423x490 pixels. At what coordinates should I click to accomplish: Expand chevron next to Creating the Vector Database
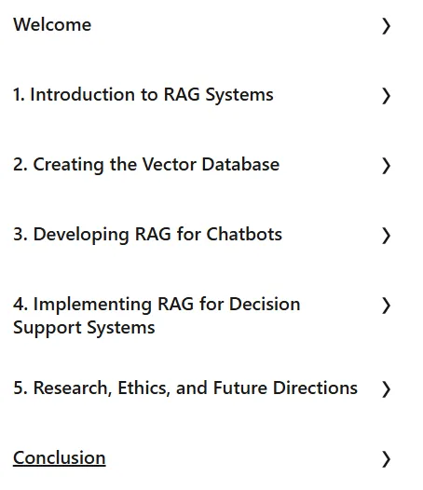pyautogui.click(x=386, y=166)
